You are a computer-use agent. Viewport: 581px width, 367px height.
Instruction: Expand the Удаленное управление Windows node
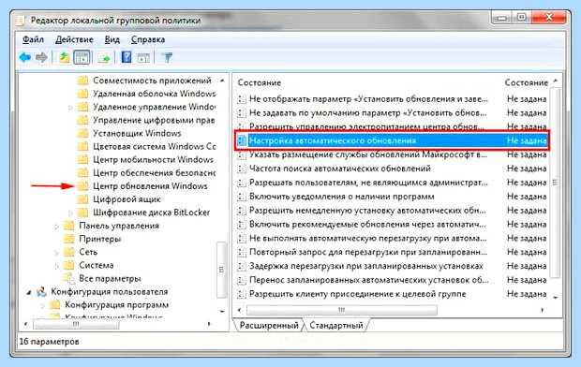point(70,108)
